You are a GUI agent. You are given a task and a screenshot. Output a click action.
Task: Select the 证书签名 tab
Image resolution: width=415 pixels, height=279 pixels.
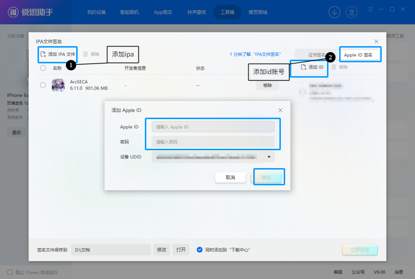pos(317,55)
